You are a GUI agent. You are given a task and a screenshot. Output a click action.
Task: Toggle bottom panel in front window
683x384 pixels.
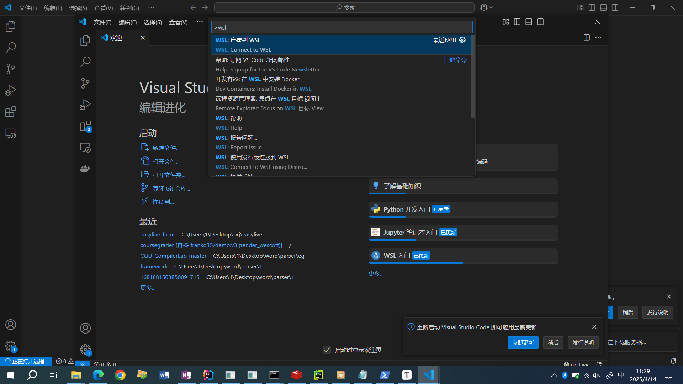pos(529,22)
